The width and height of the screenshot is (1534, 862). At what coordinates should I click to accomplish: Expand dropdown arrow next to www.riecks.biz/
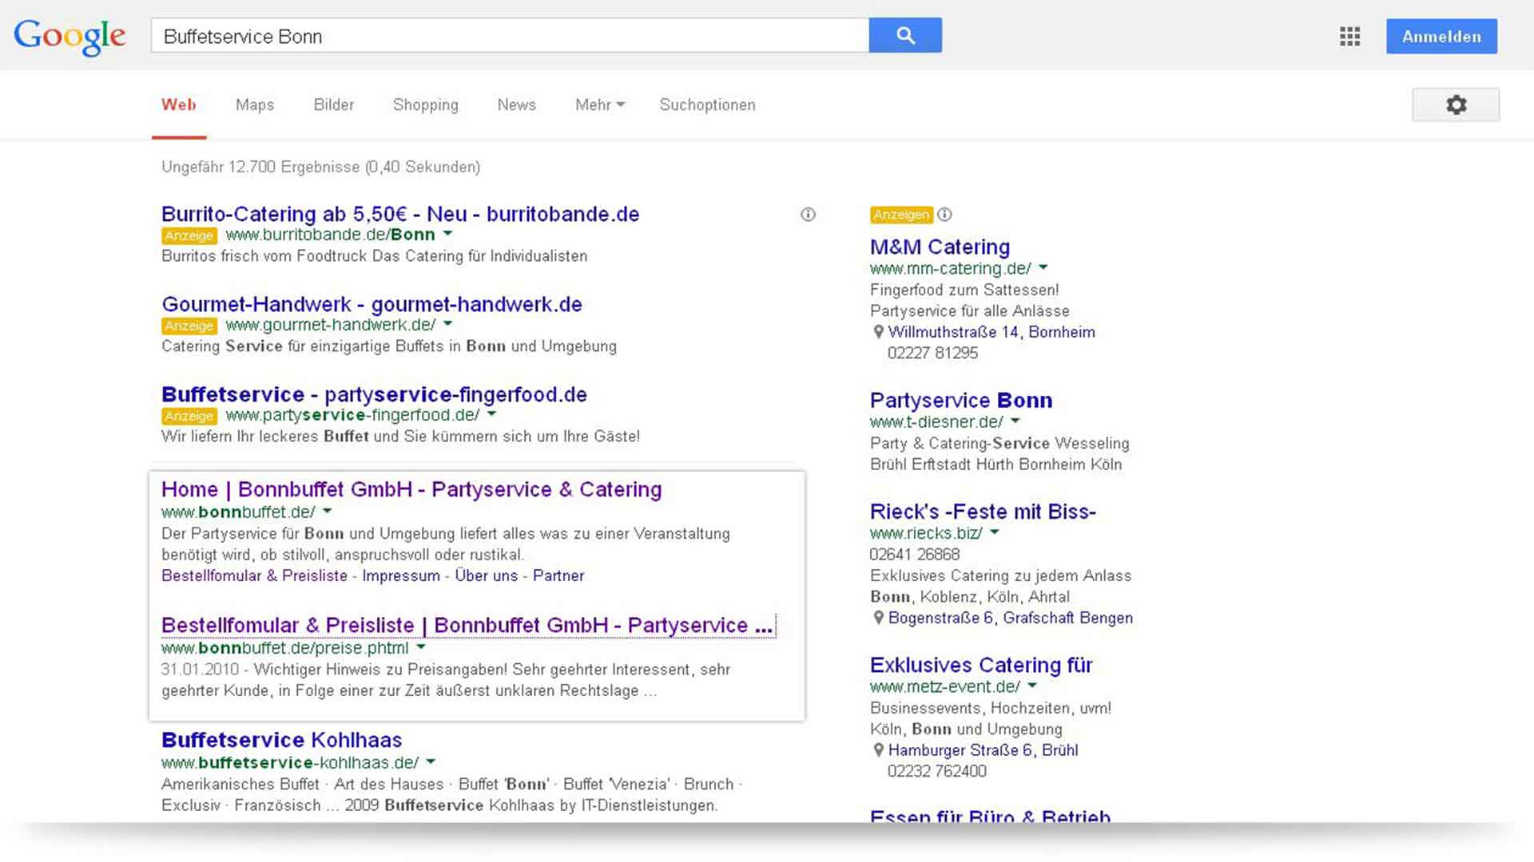tap(995, 532)
